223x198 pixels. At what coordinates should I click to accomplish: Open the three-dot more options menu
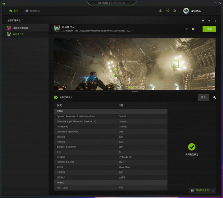216,21
